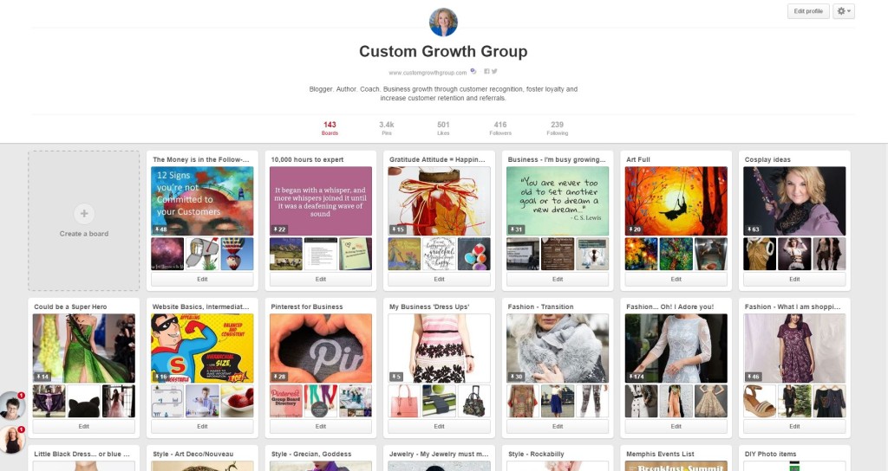Open the Pinterest Group Board Directory thumbnail
This screenshot has width=888, height=471.
pos(286,401)
